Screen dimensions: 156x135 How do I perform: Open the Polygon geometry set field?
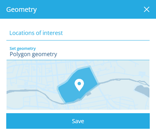(x=78, y=52)
